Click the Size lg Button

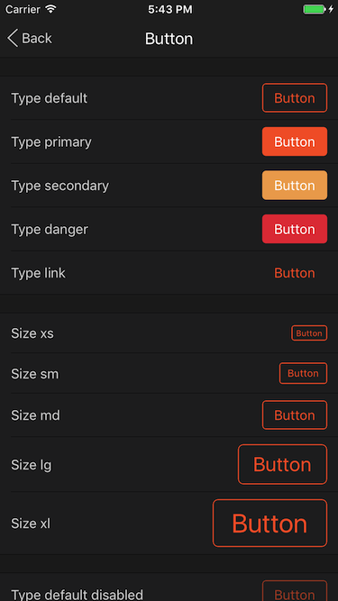pyautogui.click(x=282, y=465)
